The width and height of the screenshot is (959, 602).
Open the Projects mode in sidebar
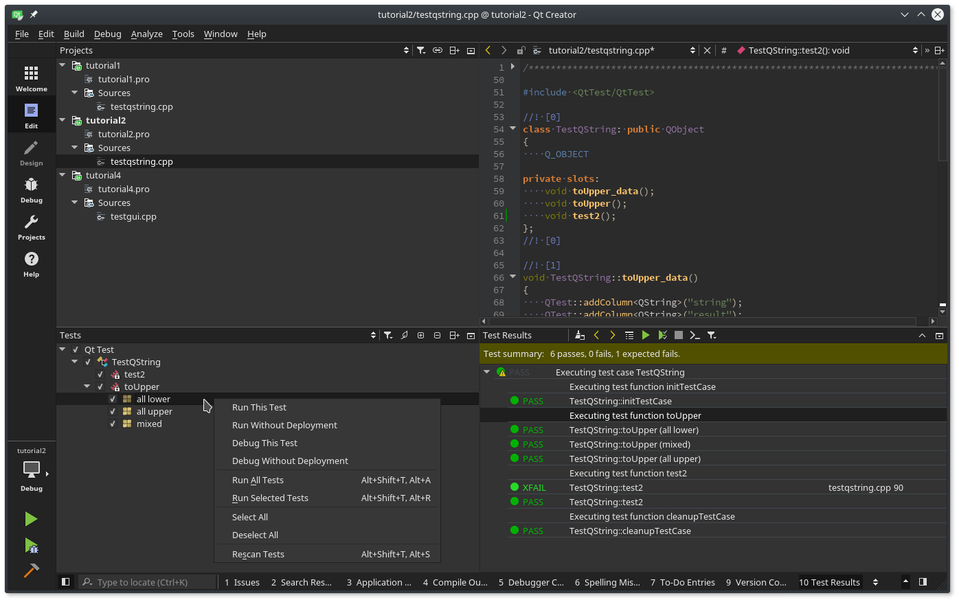point(32,227)
